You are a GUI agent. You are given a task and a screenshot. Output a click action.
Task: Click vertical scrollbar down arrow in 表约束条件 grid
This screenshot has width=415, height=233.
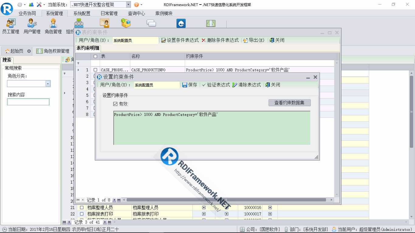tap(337, 195)
